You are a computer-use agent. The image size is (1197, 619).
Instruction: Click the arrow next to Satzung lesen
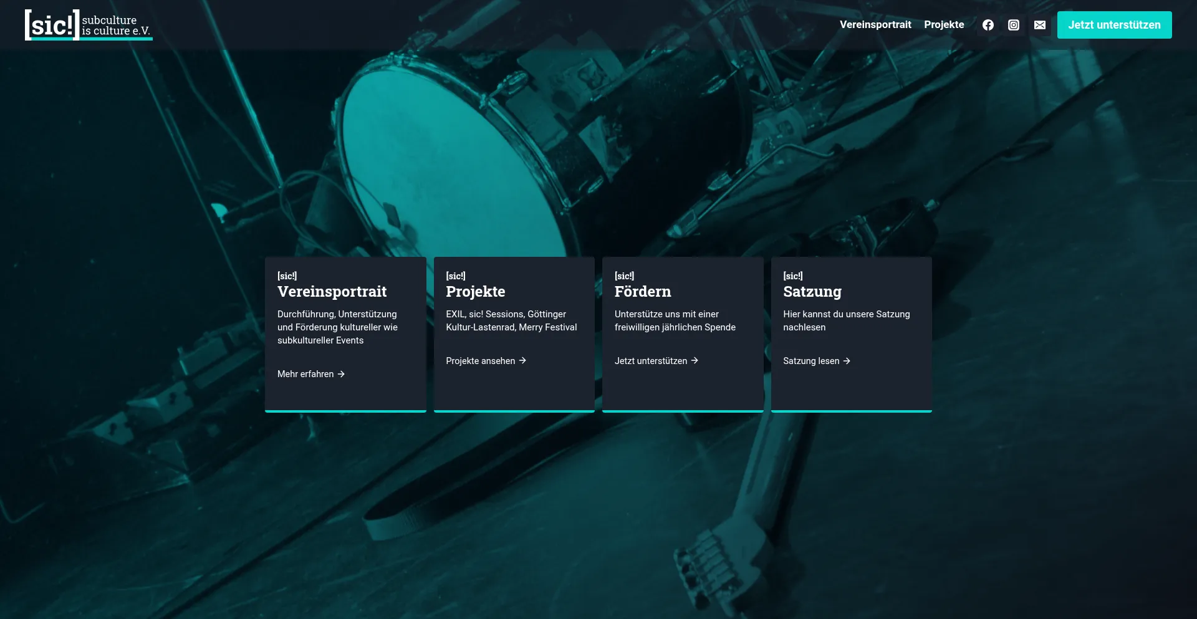[847, 361]
